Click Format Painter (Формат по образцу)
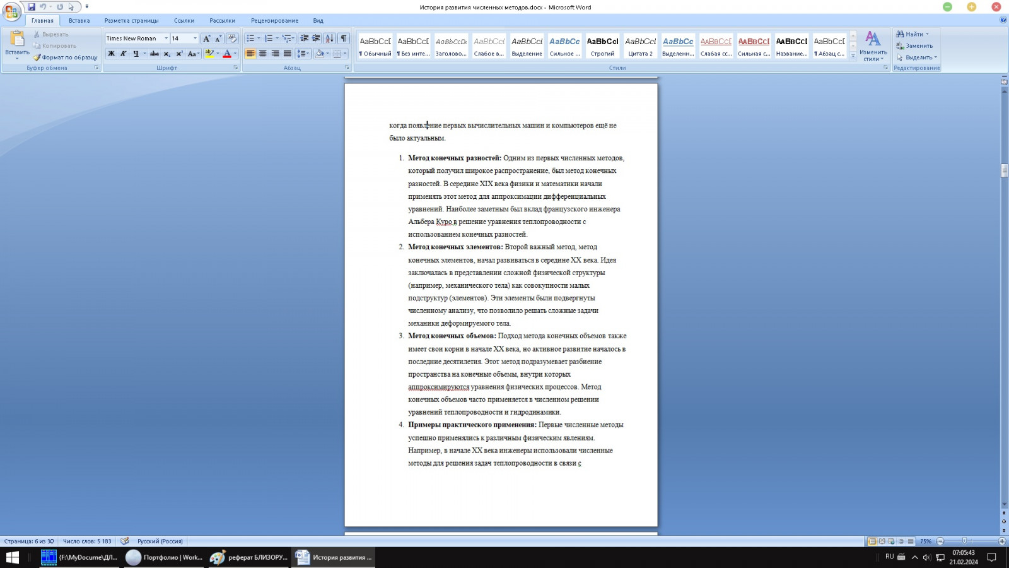The image size is (1009, 568). [x=65, y=57]
